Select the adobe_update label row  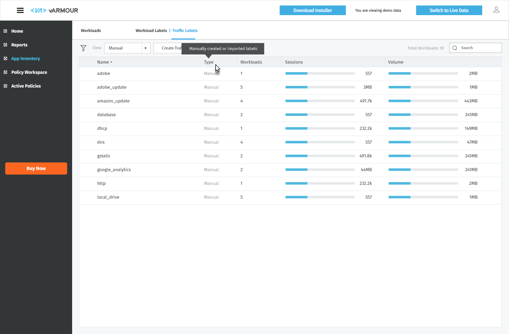point(290,87)
